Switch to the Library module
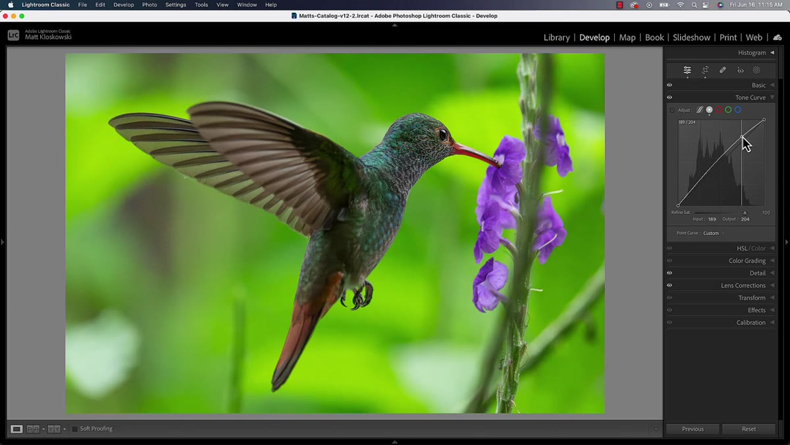790x445 pixels. [556, 38]
